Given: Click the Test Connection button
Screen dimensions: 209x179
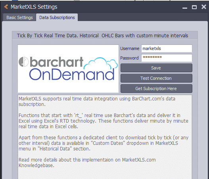Looking at the screenshot, I should pos(156,78).
